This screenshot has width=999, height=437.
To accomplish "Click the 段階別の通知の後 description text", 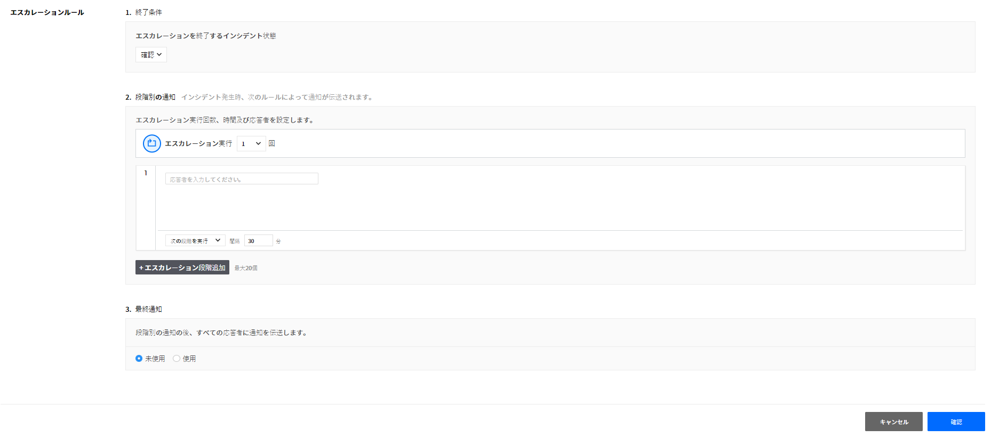I will 222,333.
